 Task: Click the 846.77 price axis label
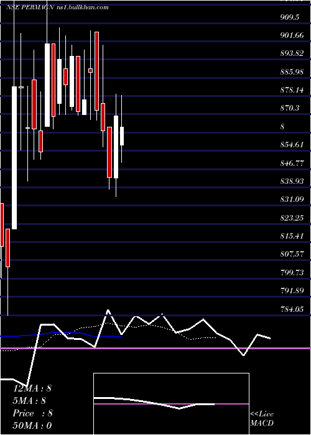pyautogui.click(x=292, y=163)
